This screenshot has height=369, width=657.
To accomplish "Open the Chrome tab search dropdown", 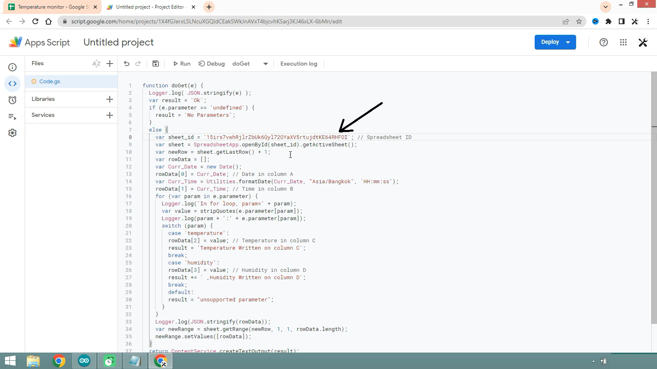I will point(606,7).
